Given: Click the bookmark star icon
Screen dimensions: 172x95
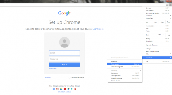Looking at the screenshot, I should click(167, 5).
